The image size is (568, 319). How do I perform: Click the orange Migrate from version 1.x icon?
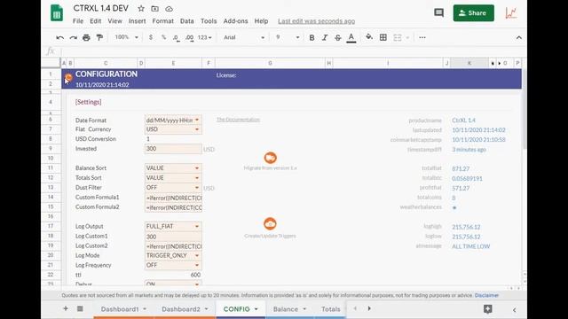270,158
